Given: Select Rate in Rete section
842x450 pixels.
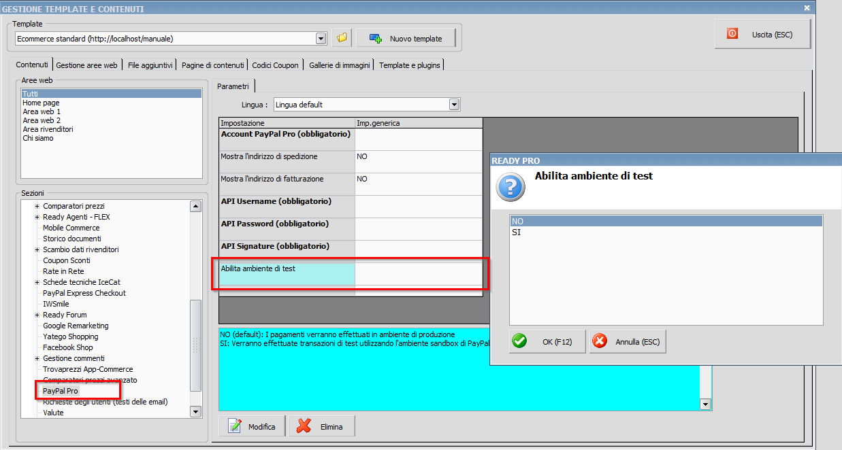Looking at the screenshot, I should (x=63, y=271).
